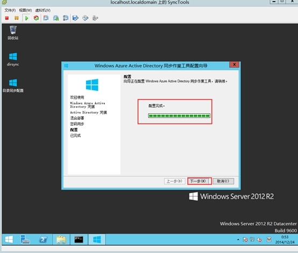Minimize the SyncTools console window
Screen dimensions: 298x253
[x=274, y=2]
